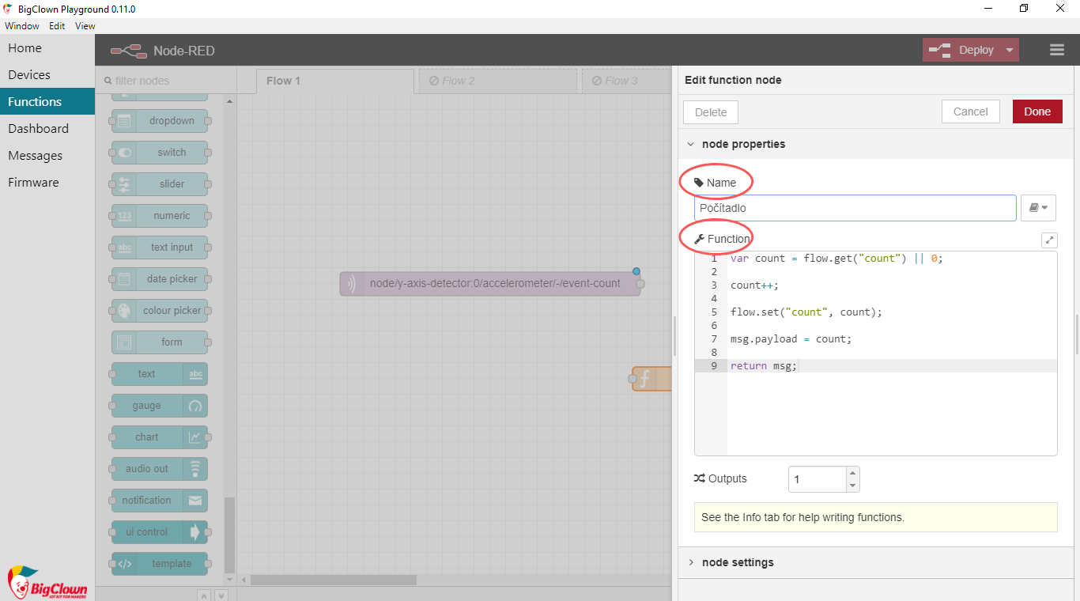Click the input port of function node
The image size is (1080, 601).
pyautogui.click(x=633, y=380)
